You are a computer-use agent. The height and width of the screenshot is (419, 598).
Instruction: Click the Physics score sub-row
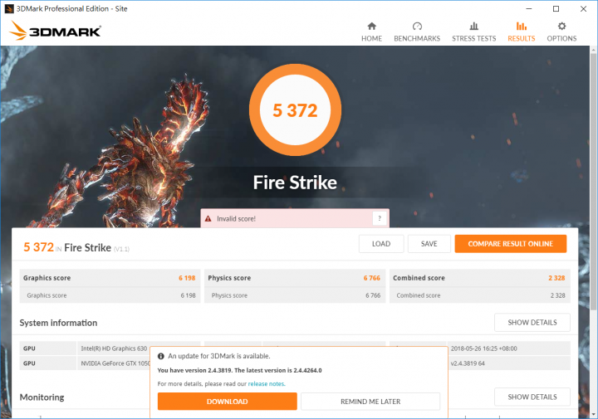[295, 295]
